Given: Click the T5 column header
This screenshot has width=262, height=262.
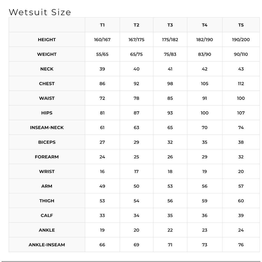Looking at the screenshot, I should pos(241,25).
